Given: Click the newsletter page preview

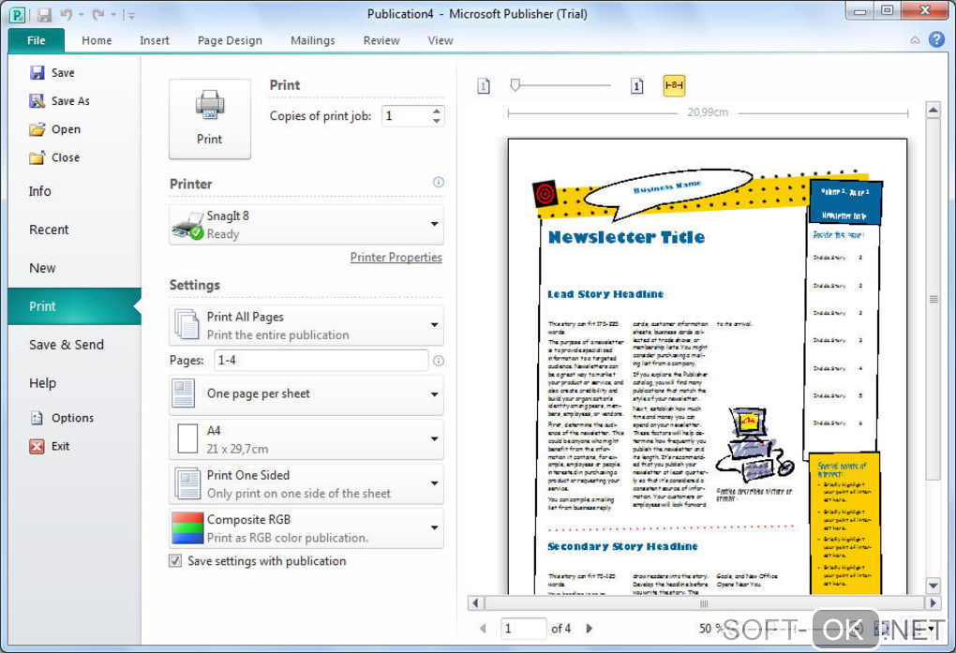Looking at the screenshot, I should point(708,365).
